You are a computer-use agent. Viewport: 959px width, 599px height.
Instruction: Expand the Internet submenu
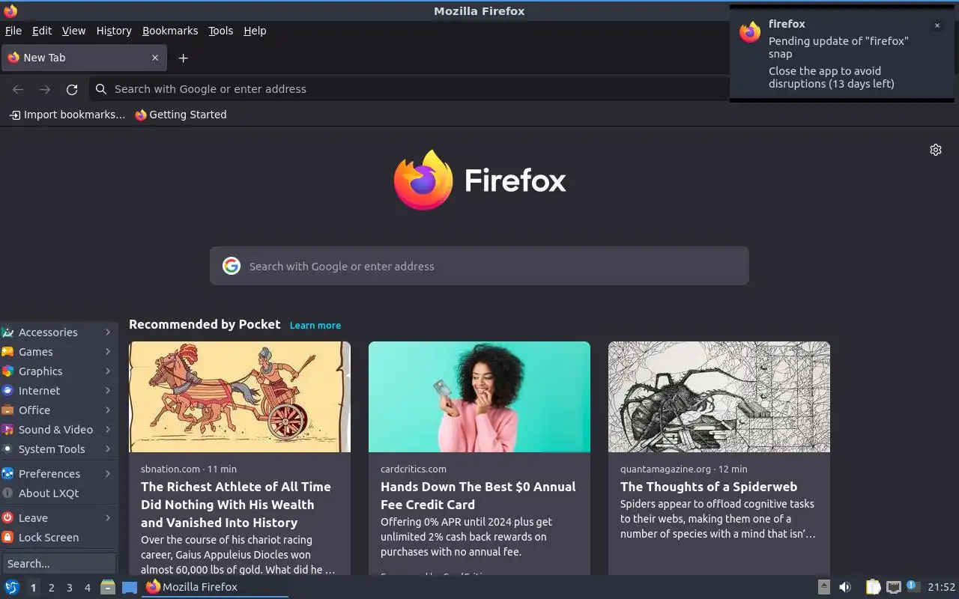pyautogui.click(x=58, y=391)
